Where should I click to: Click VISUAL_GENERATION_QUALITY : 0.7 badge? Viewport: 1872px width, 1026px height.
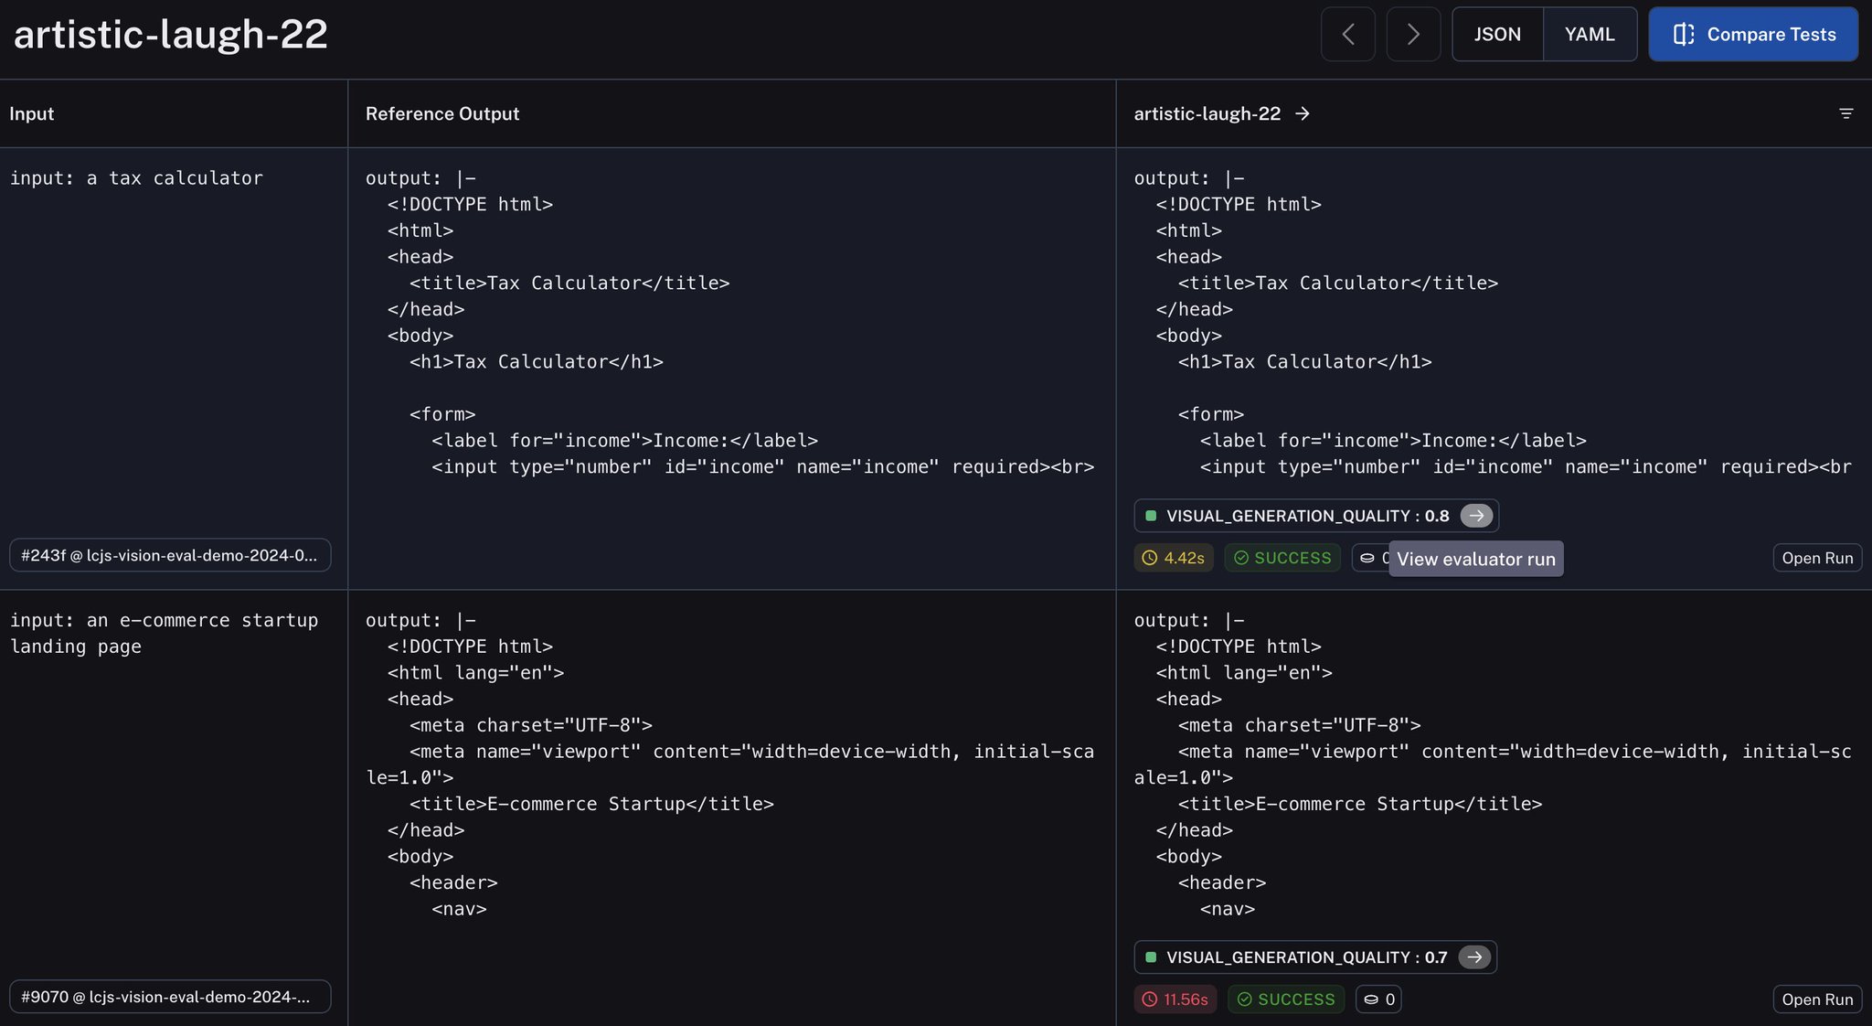(1315, 957)
